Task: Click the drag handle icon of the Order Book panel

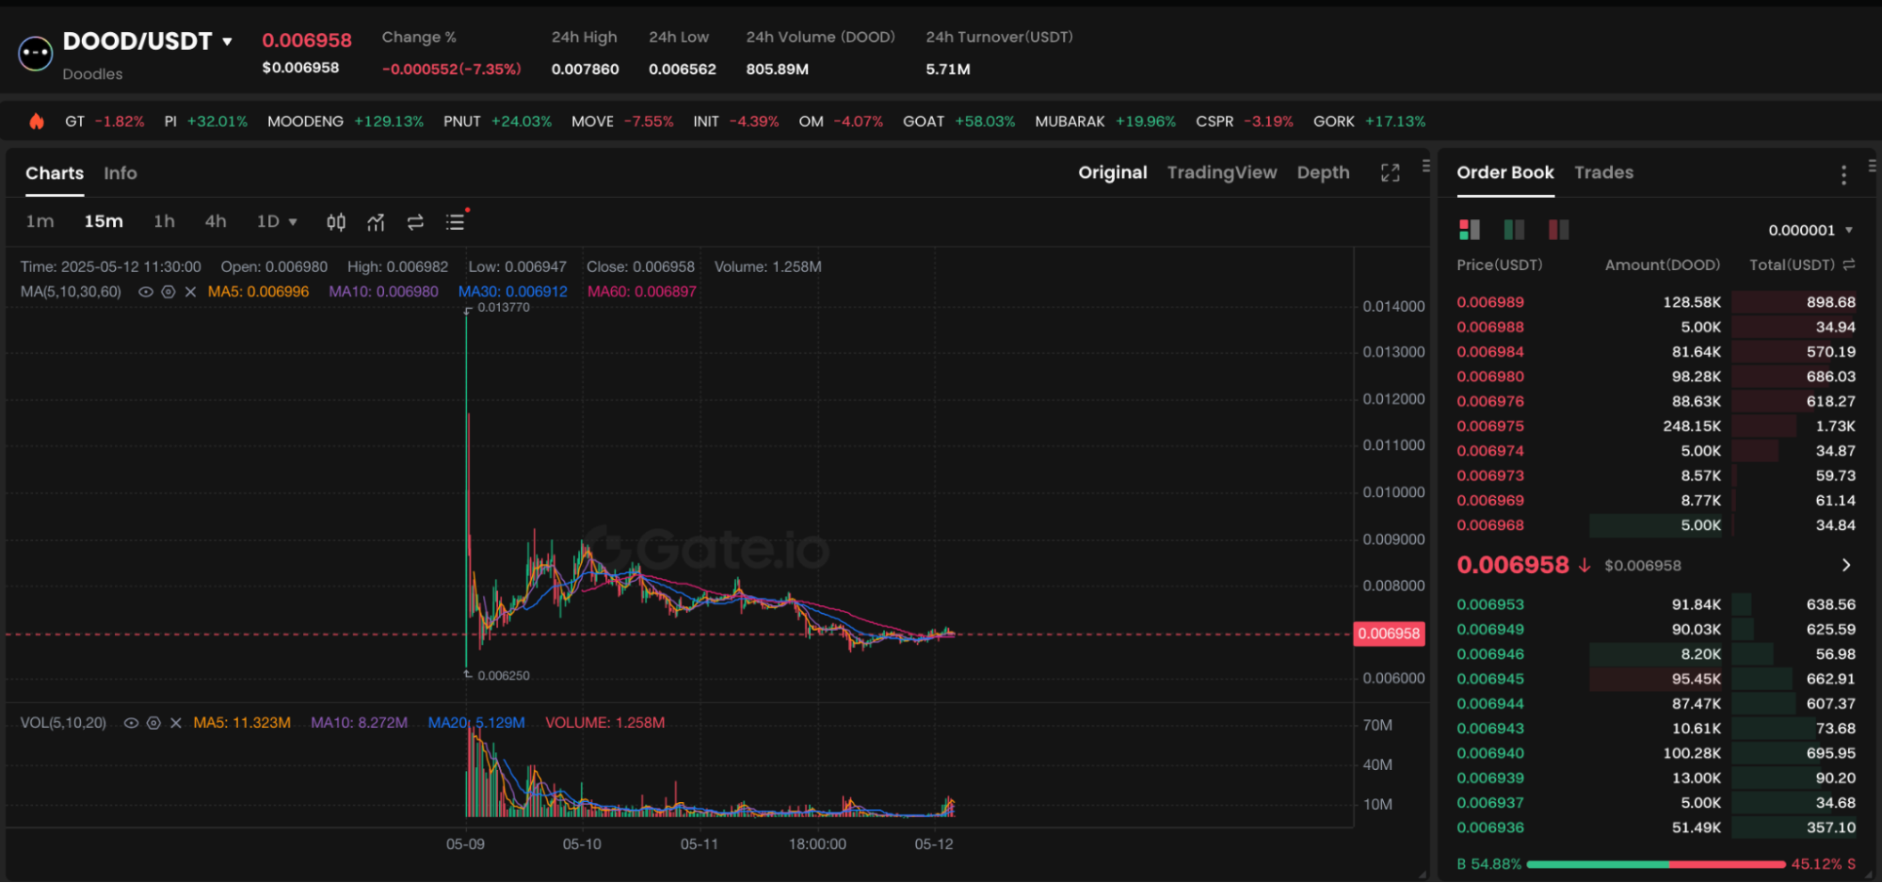Action: click(x=1872, y=167)
